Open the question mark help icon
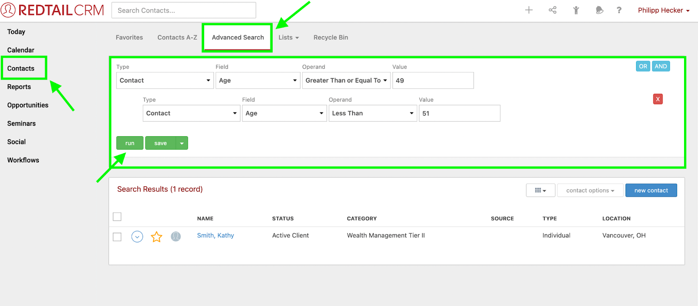This screenshot has height=306, width=698. coord(619,10)
